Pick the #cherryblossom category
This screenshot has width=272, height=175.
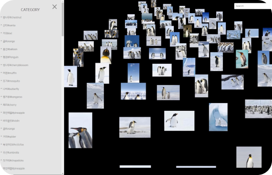pyautogui.click(x=15, y=65)
